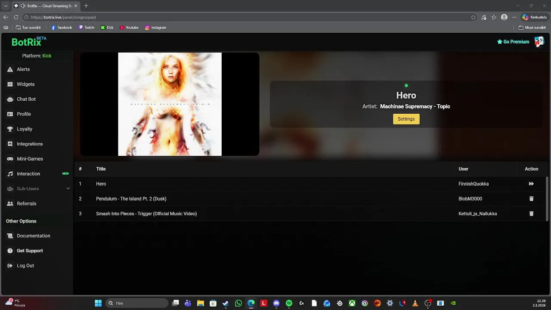Mute the BotRix tab audio
The image size is (551, 310).
coord(23,6)
